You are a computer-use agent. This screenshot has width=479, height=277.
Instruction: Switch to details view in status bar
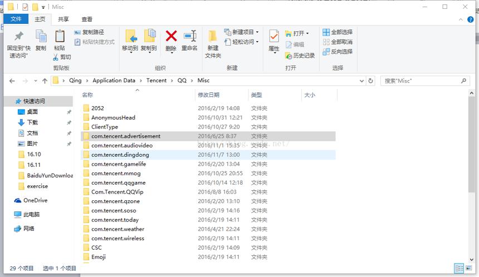459,269
